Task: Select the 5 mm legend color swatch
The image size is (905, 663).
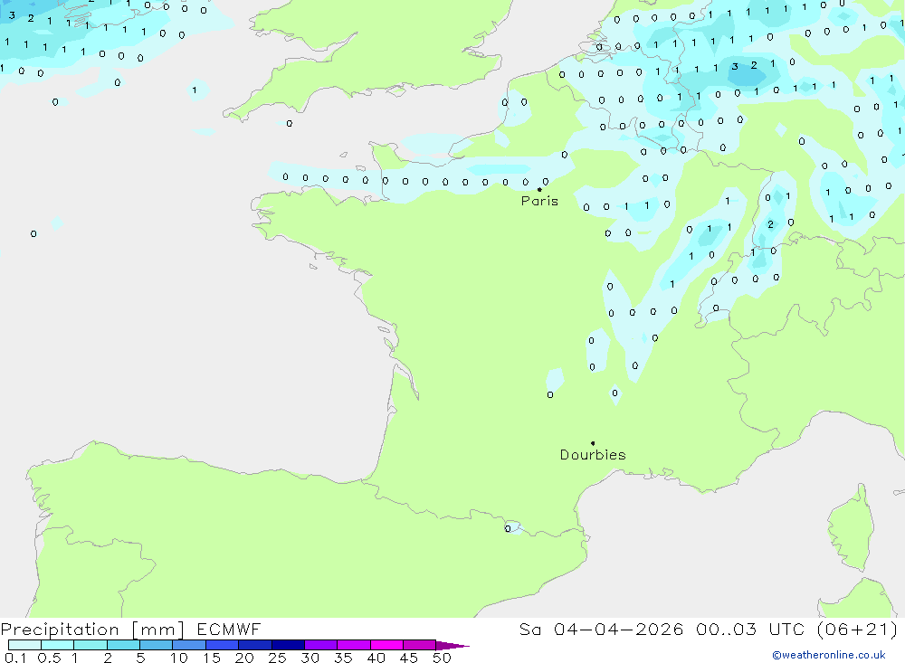Action: coord(157,645)
